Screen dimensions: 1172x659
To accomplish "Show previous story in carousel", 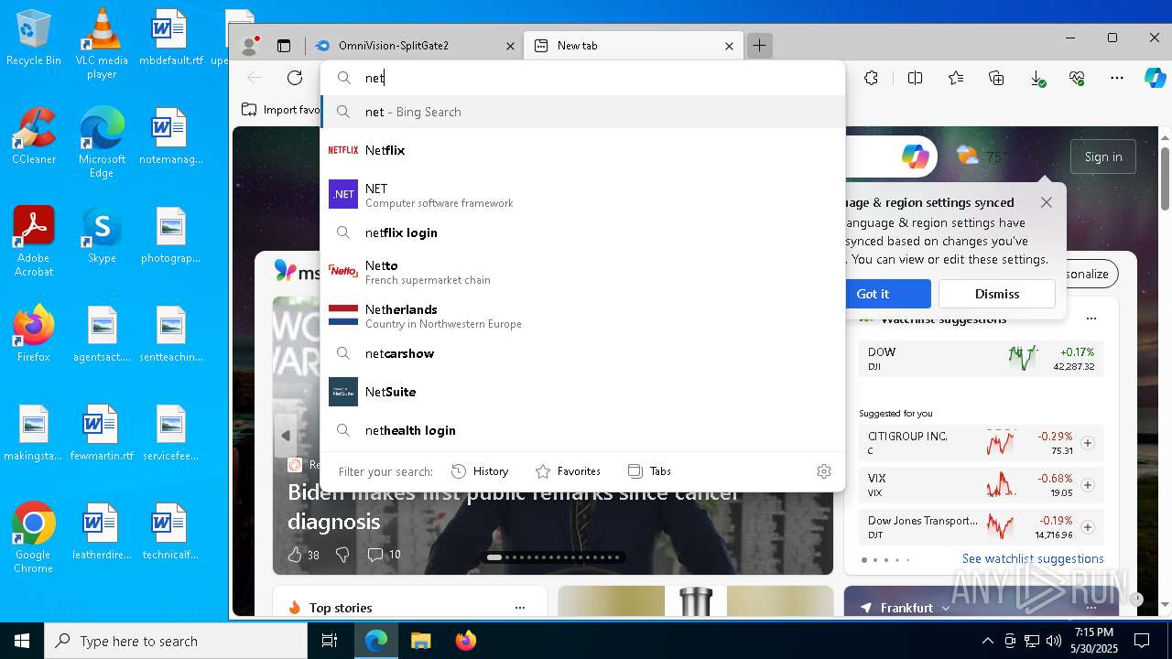I will point(286,436).
